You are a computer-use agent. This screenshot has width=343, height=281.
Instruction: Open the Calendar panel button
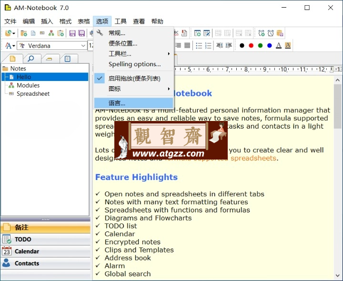45,251
